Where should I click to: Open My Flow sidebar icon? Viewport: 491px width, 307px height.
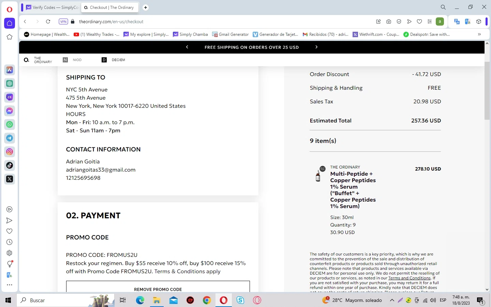pos(10,221)
